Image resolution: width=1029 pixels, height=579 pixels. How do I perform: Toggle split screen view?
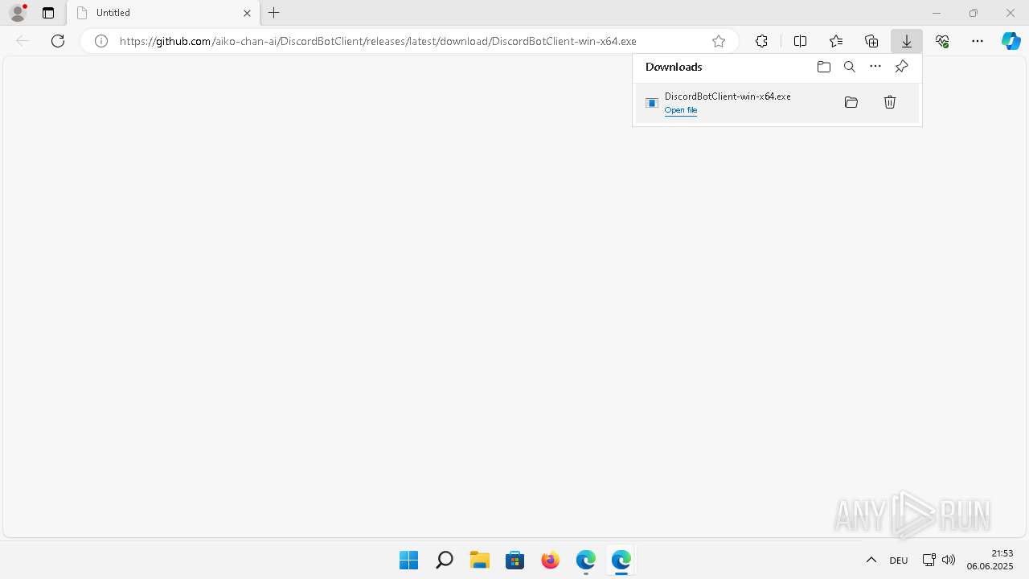(x=800, y=41)
